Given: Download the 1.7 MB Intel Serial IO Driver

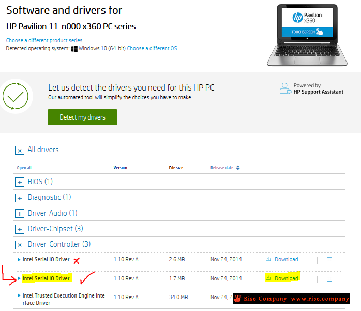Looking at the screenshot, I should coord(286,278).
